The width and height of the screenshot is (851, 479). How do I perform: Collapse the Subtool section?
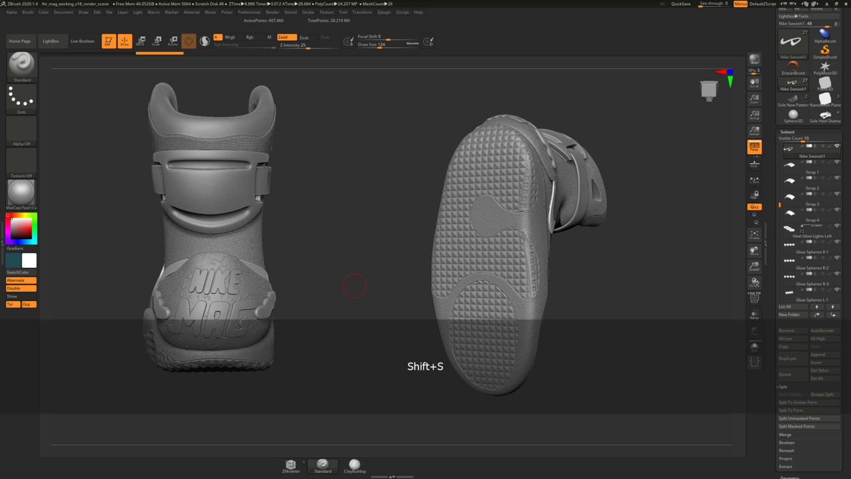click(787, 132)
